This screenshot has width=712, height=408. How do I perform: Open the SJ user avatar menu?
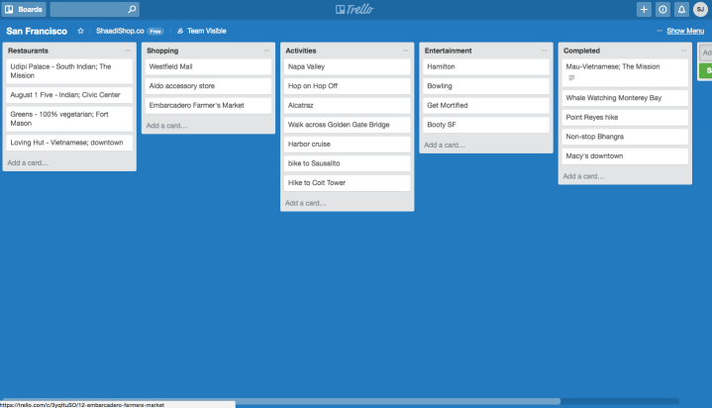[700, 10]
